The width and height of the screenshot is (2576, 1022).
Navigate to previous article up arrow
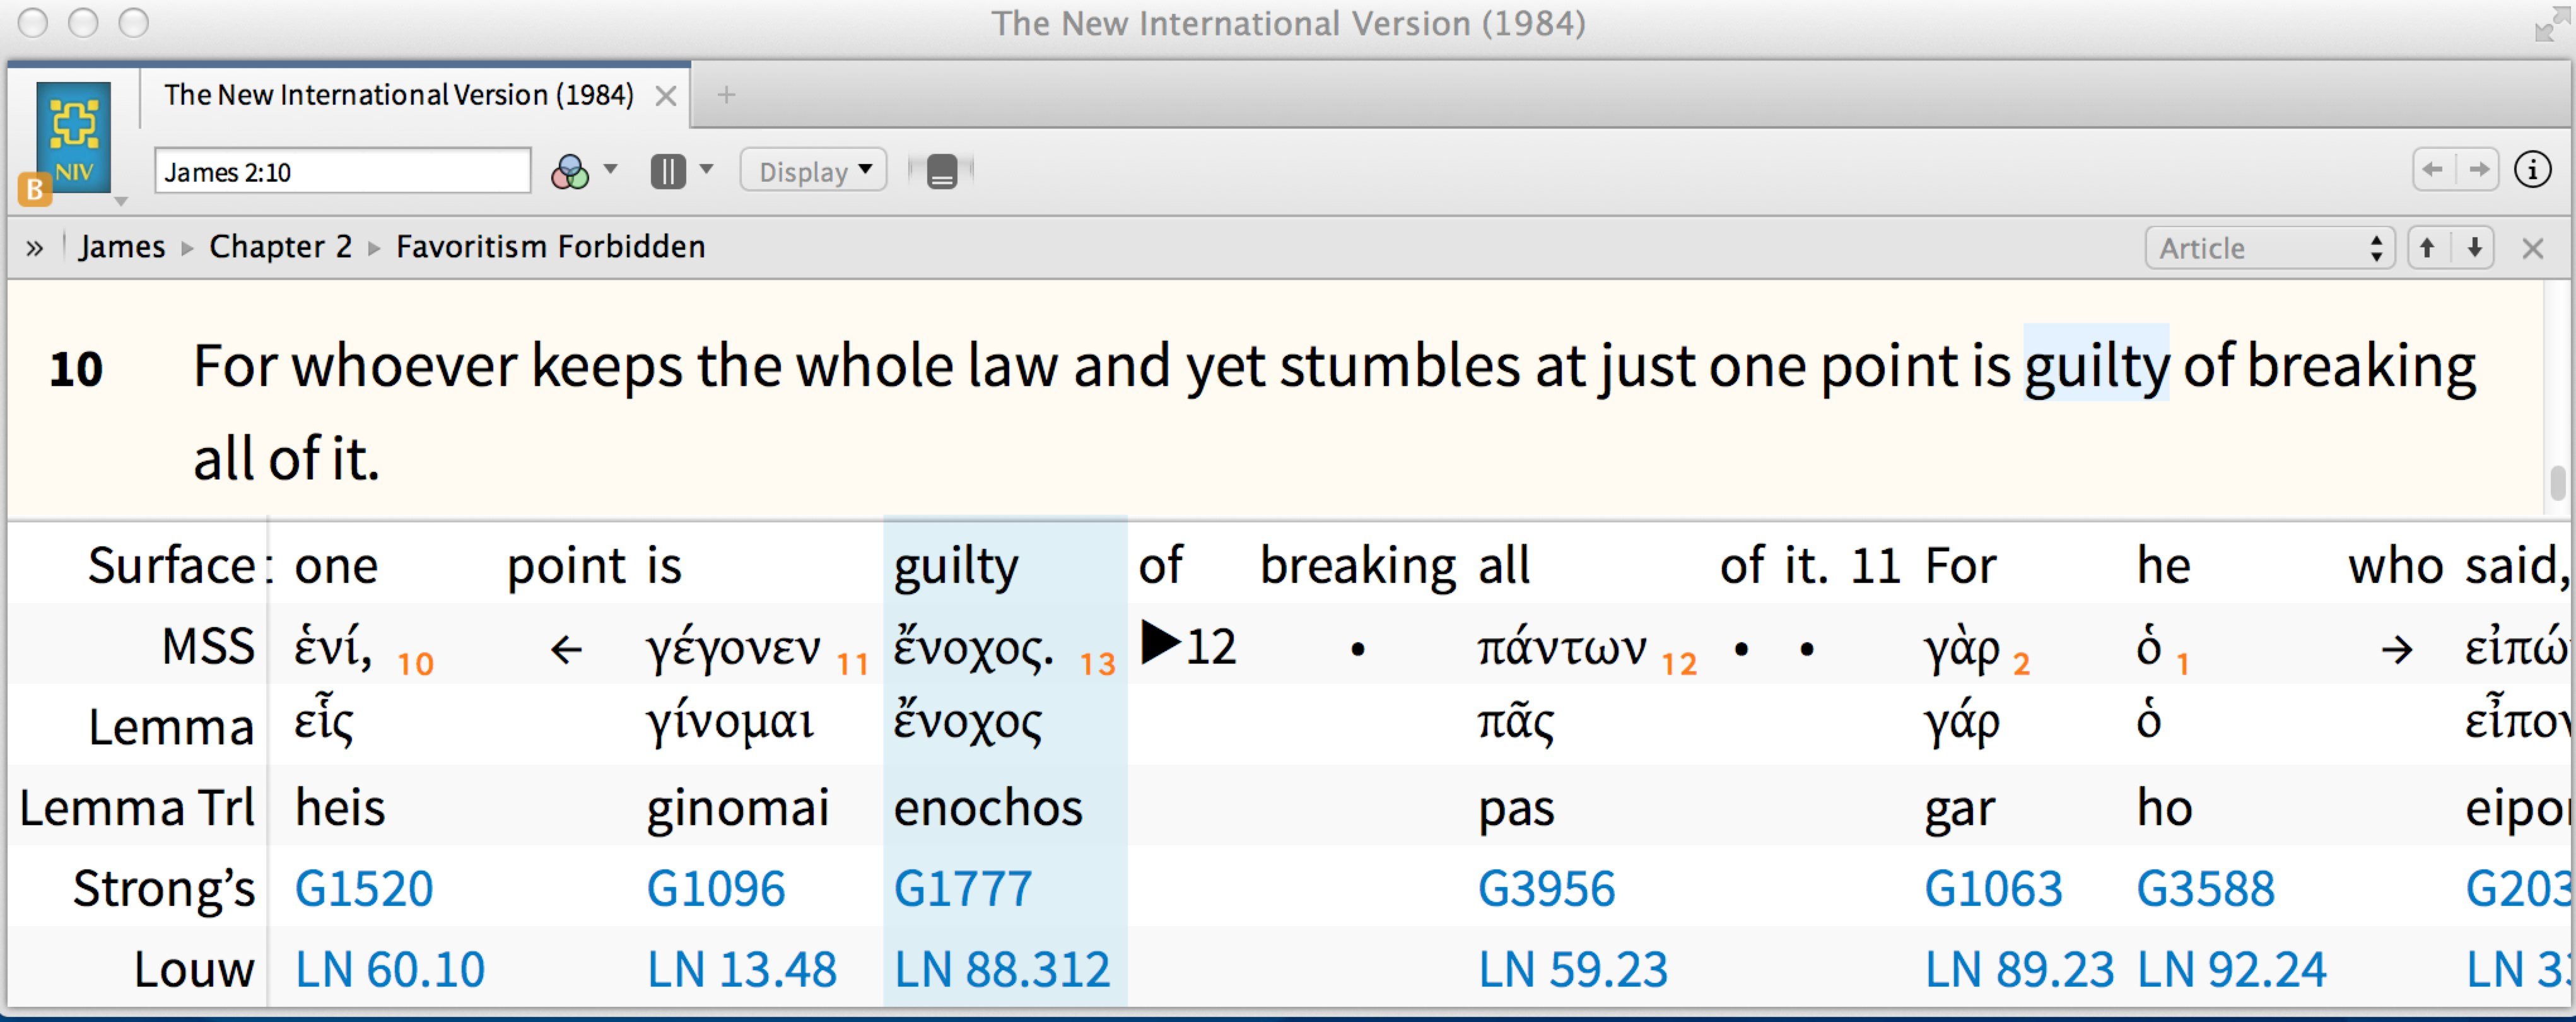[2428, 247]
